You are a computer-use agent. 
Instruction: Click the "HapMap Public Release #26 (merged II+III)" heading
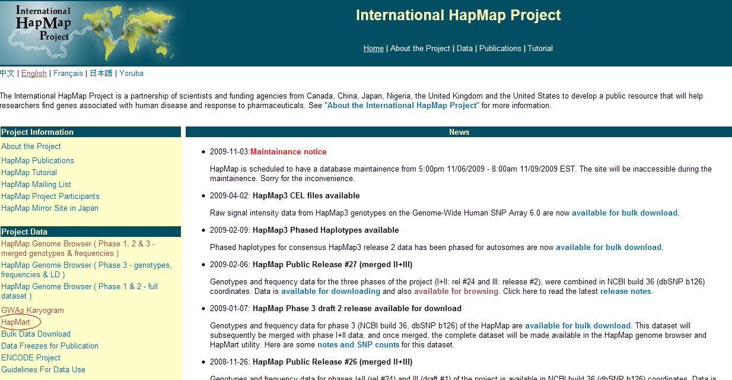coord(332,362)
